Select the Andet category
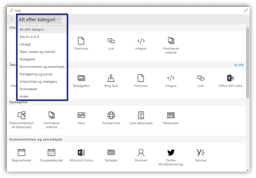Screen dimensions: 256x178 pyautogui.click(x=42, y=96)
